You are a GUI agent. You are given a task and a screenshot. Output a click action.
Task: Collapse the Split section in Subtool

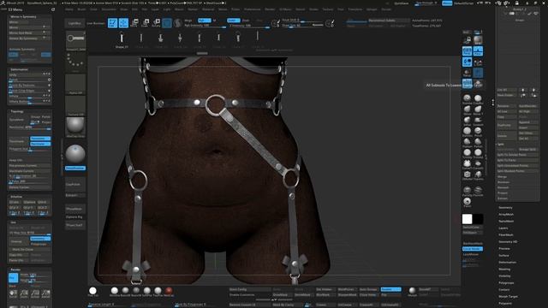point(501,144)
